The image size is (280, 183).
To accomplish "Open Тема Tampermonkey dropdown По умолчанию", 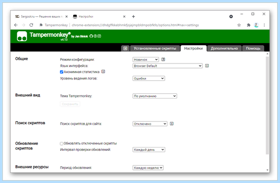I will tap(154, 96).
